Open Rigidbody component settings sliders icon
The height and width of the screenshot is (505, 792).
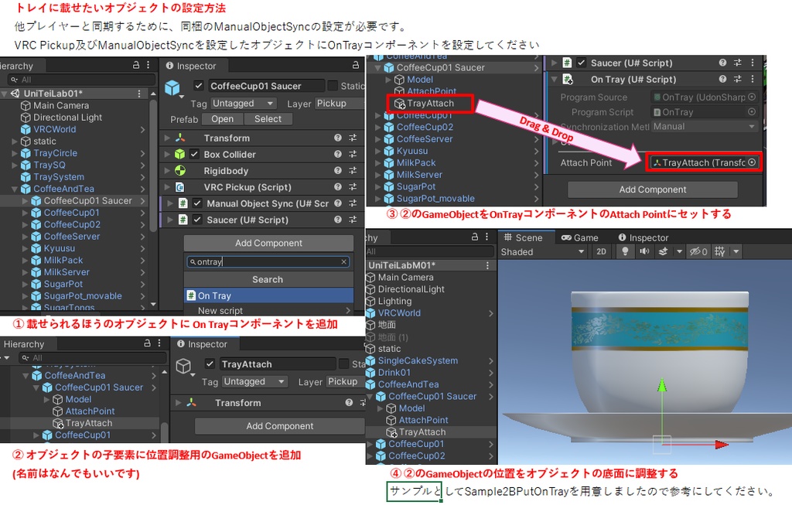click(x=352, y=171)
